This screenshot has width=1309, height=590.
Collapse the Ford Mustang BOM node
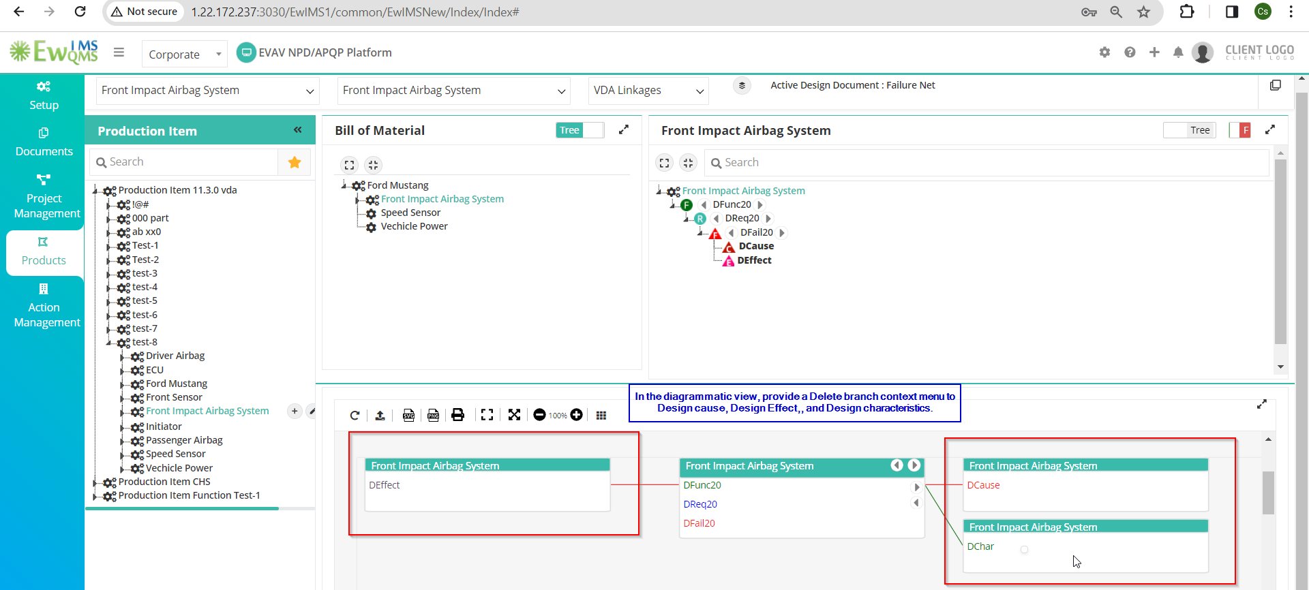coord(344,185)
